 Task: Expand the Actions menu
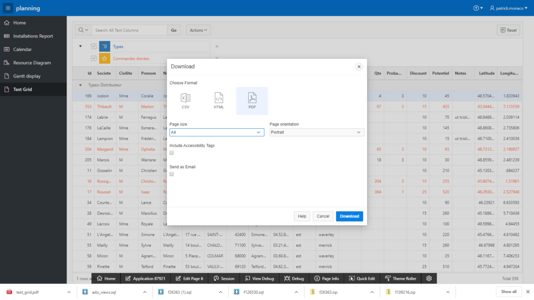198,30
